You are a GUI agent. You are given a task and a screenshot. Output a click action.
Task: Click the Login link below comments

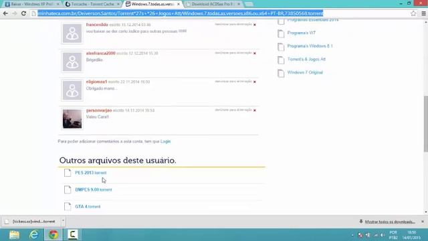click(165, 141)
